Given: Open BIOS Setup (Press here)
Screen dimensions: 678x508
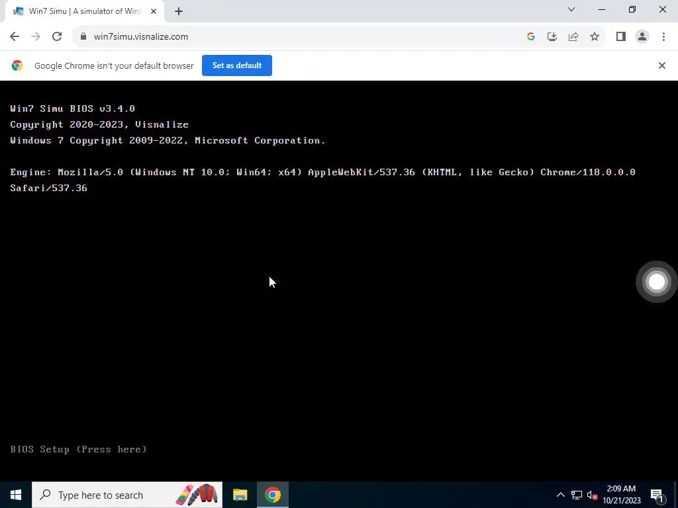Looking at the screenshot, I should (x=78, y=449).
